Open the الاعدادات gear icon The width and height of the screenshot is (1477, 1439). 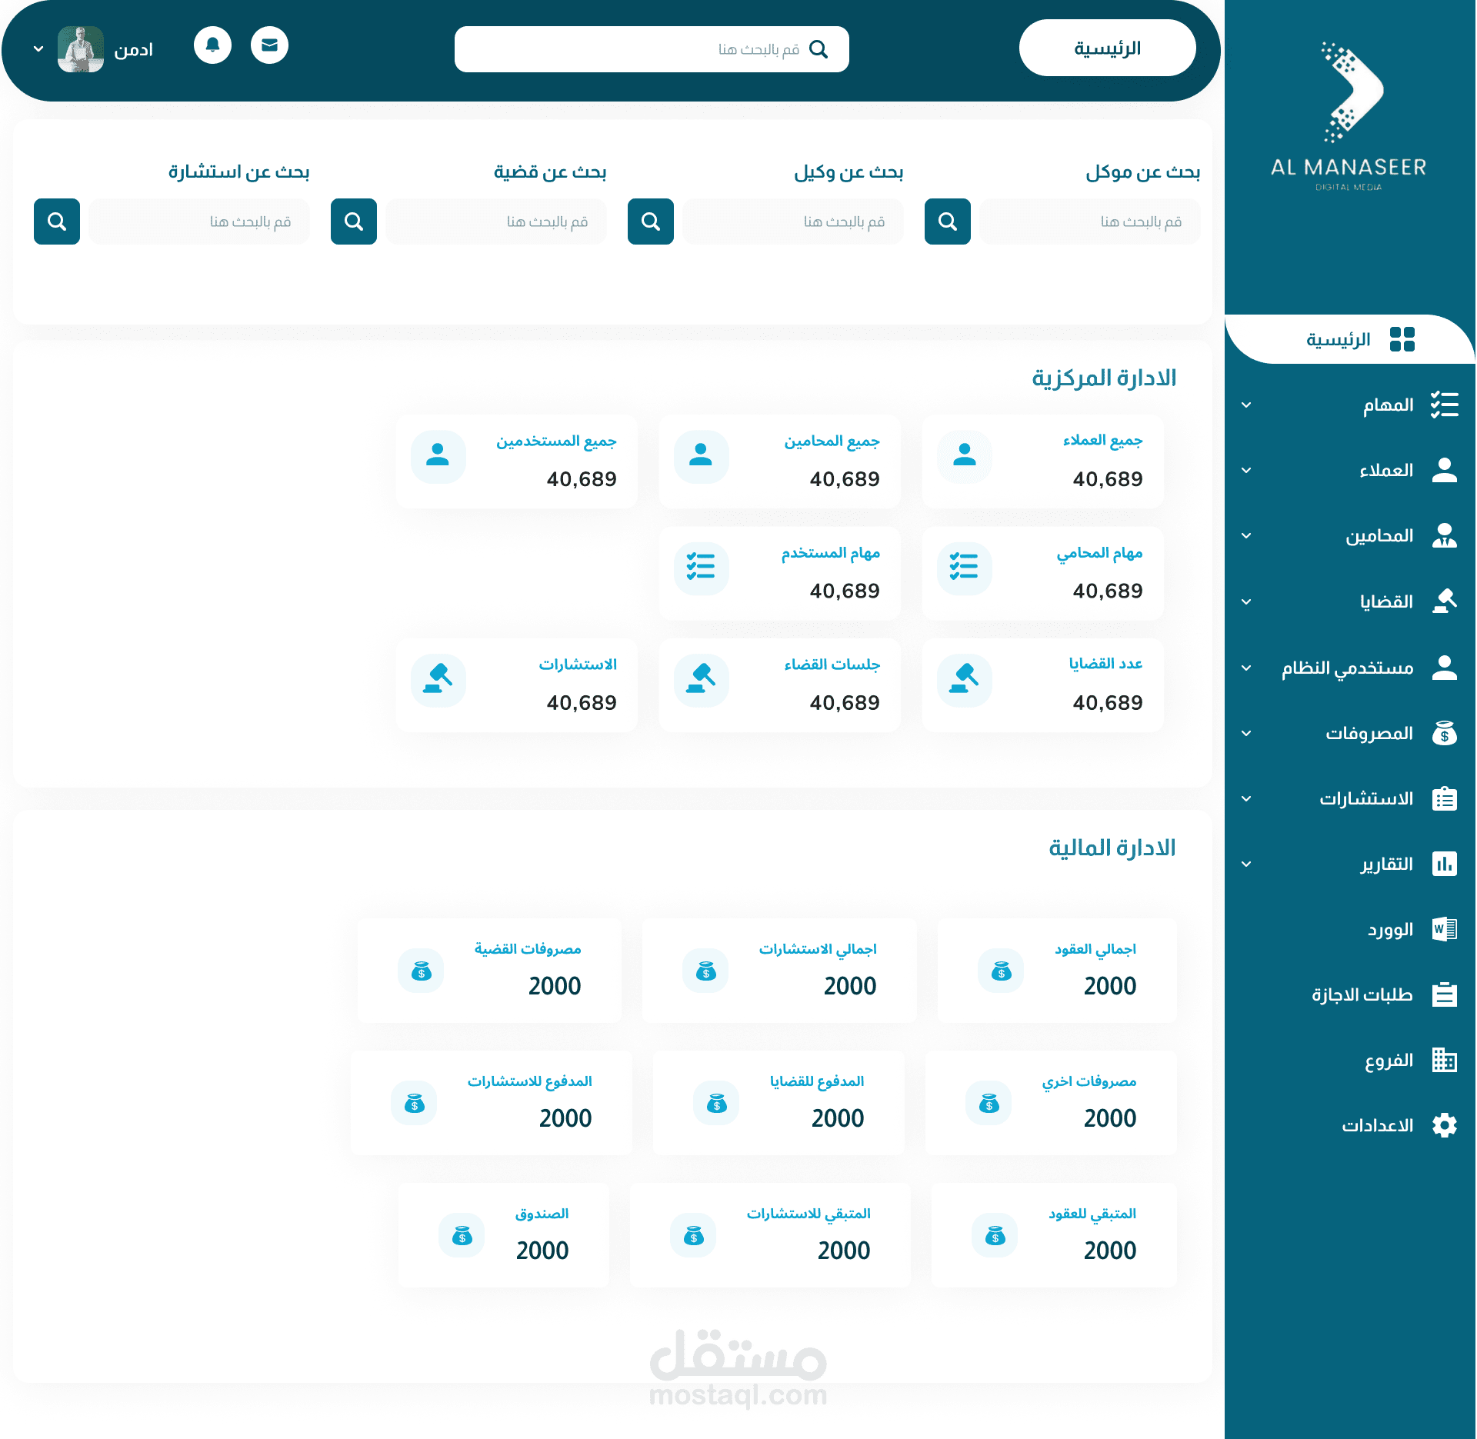(1444, 1125)
